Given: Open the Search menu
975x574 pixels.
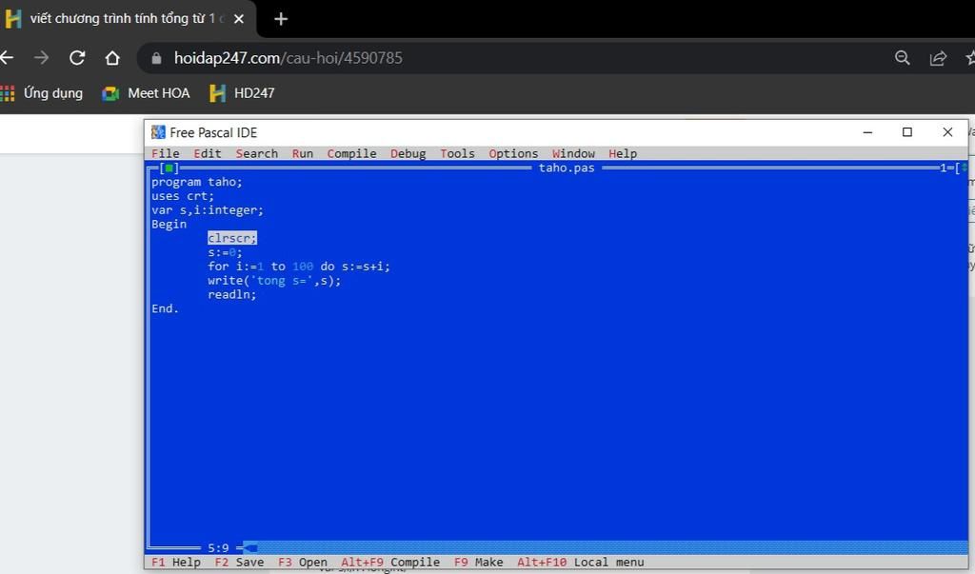Looking at the screenshot, I should (257, 153).
